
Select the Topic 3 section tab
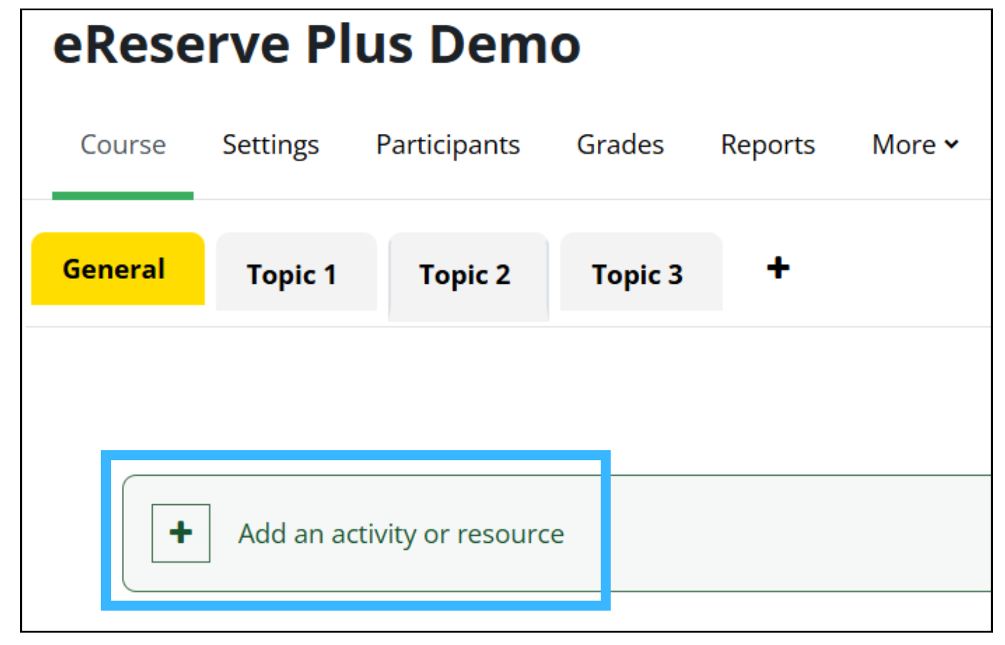641,272
